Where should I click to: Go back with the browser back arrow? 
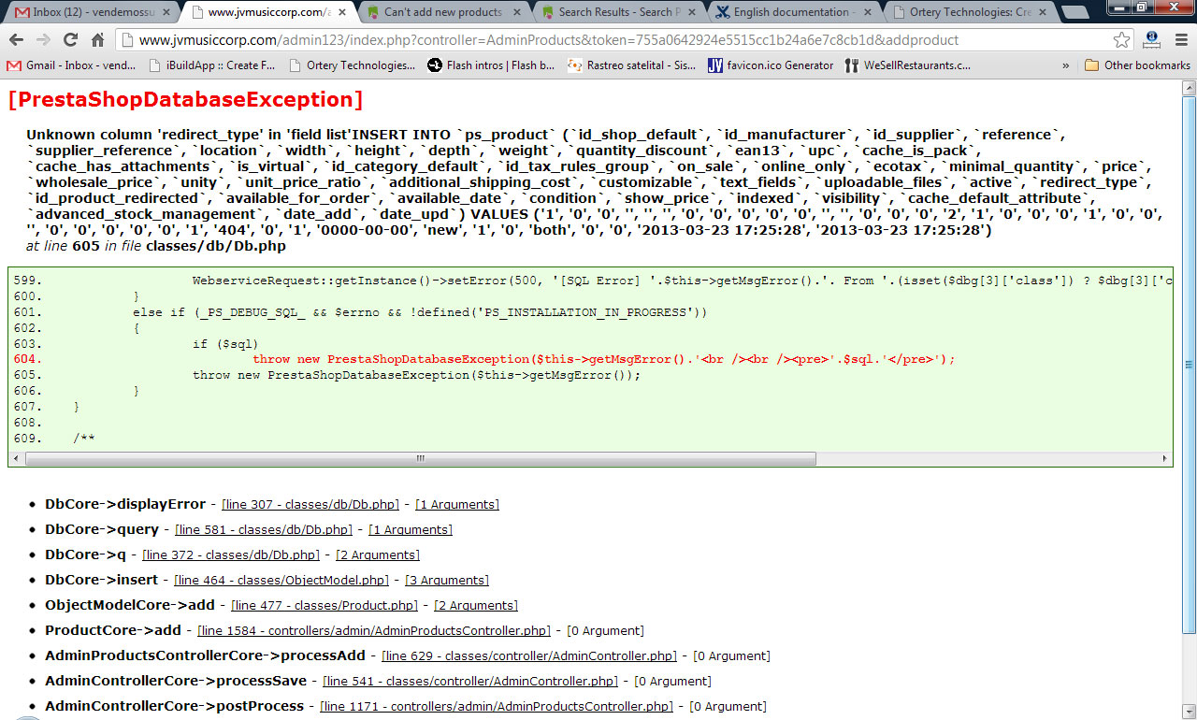tap(16, 40)
